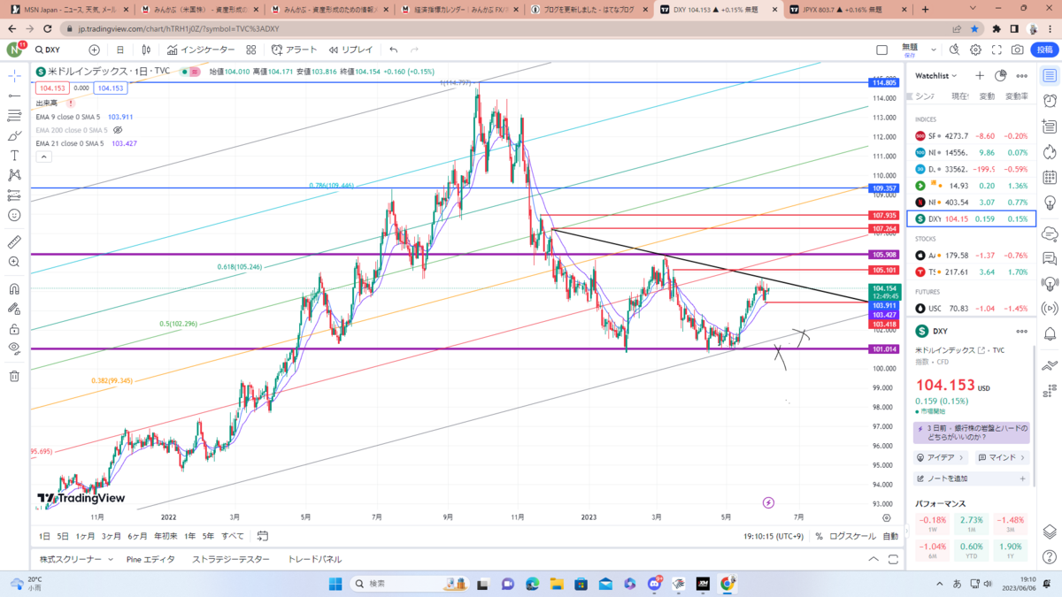The width and height of the screenshot is (1062, 597).
Task: Set time range to 3ヶ月
Action: pos(111,536)
